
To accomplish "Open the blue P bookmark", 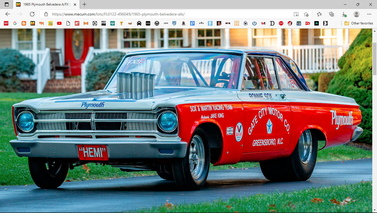I will (192, 23).
